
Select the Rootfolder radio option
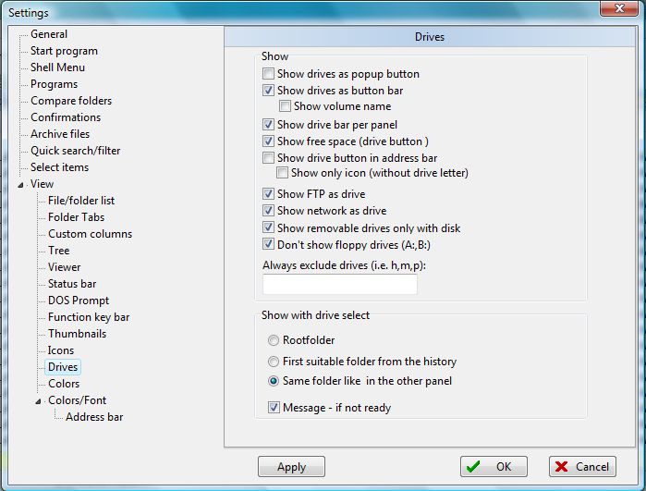(274, 340)
